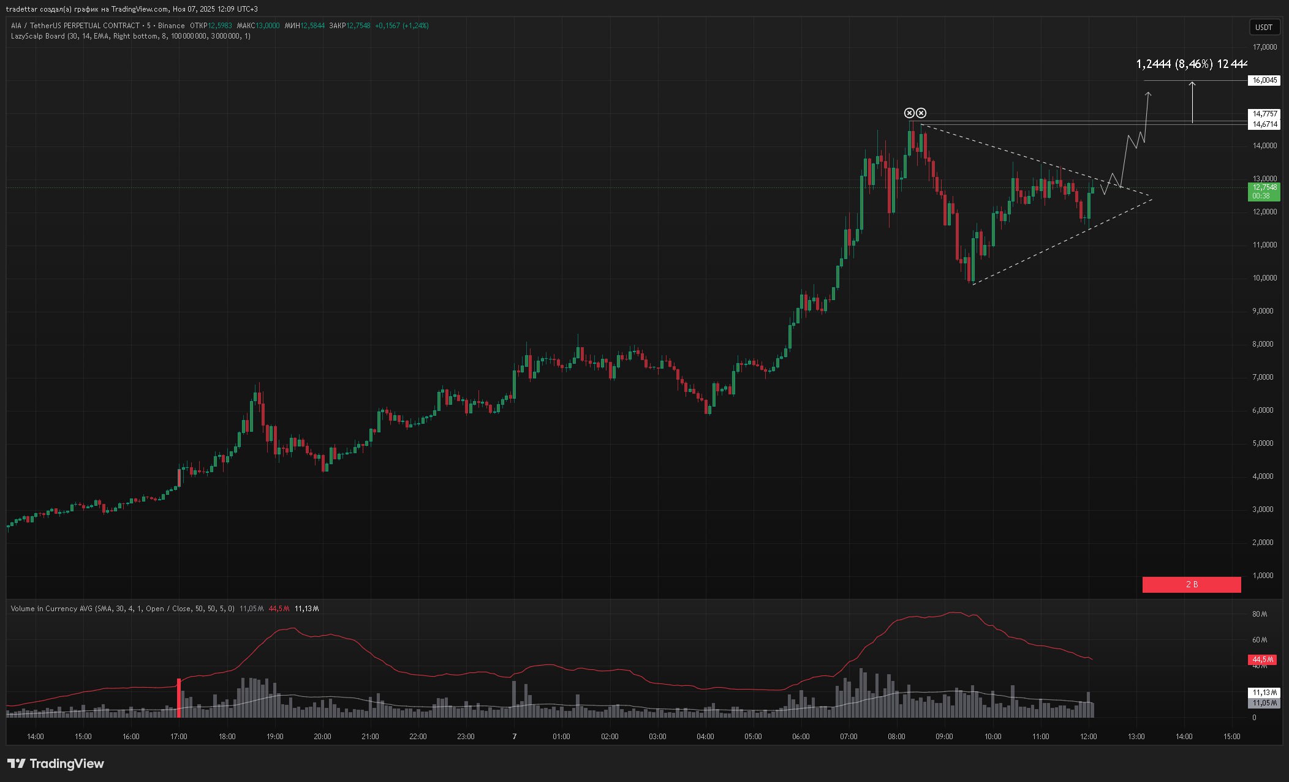Open the USDT currency selector
Viewport: 1289px width, 782px height.
[x=1263, y=27]
